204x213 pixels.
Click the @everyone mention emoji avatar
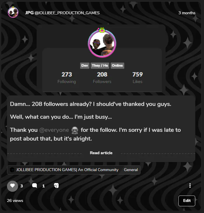pyautogui.click(x=75, y=130)
